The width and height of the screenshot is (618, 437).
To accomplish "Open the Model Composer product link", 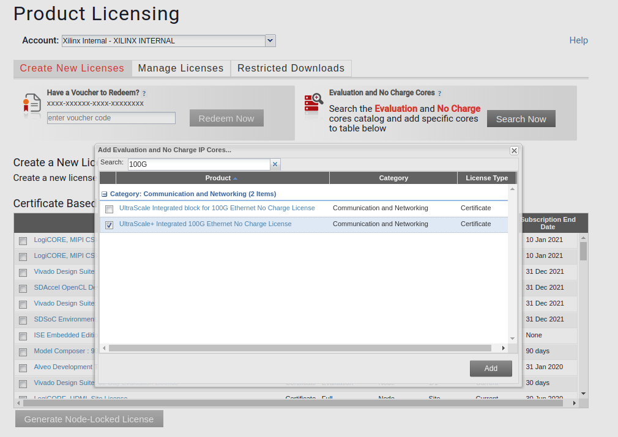I will 65,351.
